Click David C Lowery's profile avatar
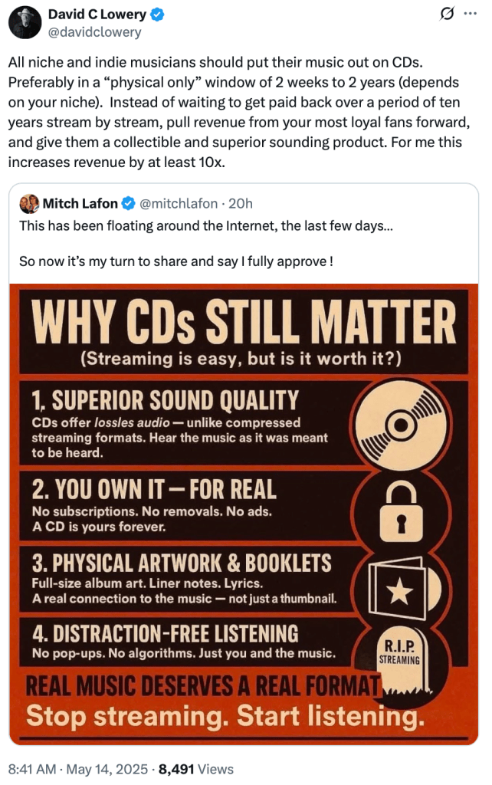 click(25, 21)
